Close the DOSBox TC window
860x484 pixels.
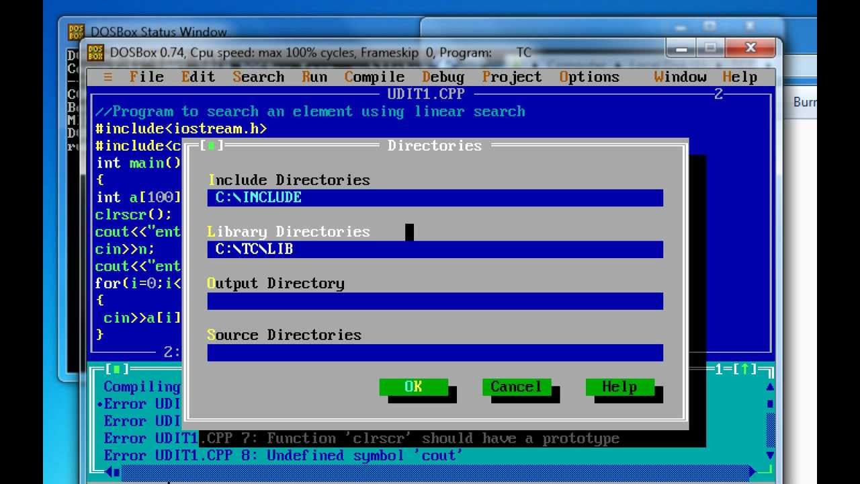[750, 48]
